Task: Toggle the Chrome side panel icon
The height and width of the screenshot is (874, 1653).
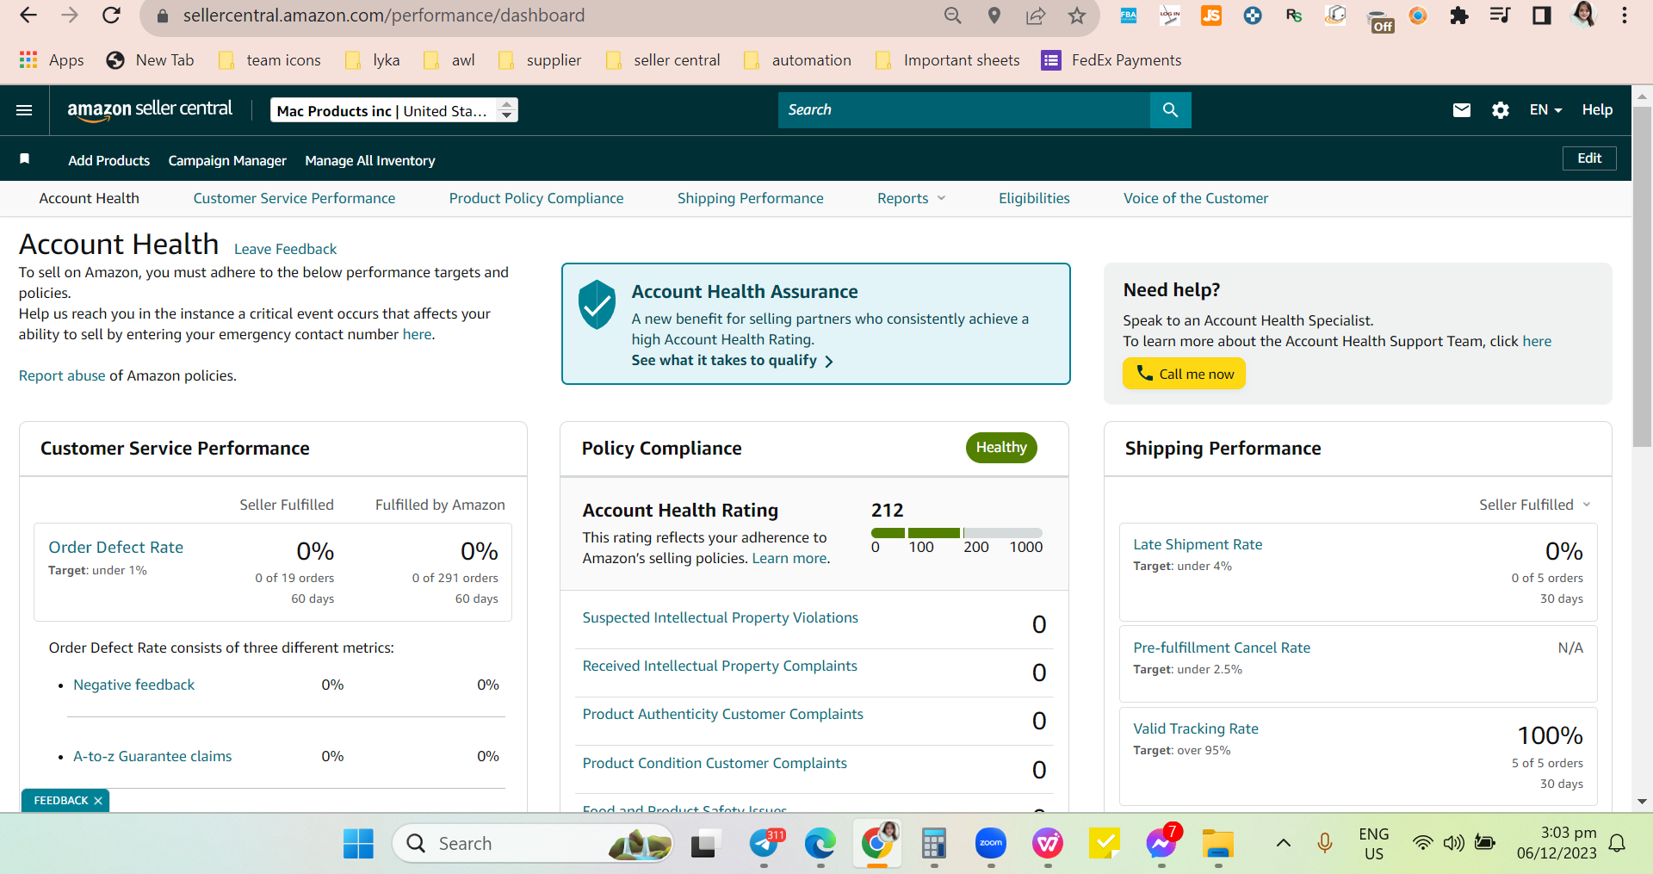Action: [x=1541, y=15]
